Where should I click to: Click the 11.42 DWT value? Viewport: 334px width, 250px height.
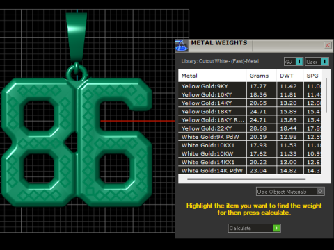click(x=288, y=86)
